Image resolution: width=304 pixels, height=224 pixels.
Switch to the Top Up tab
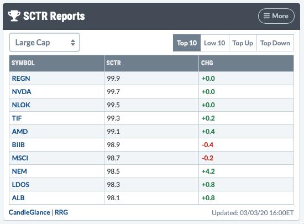[243, 43]
